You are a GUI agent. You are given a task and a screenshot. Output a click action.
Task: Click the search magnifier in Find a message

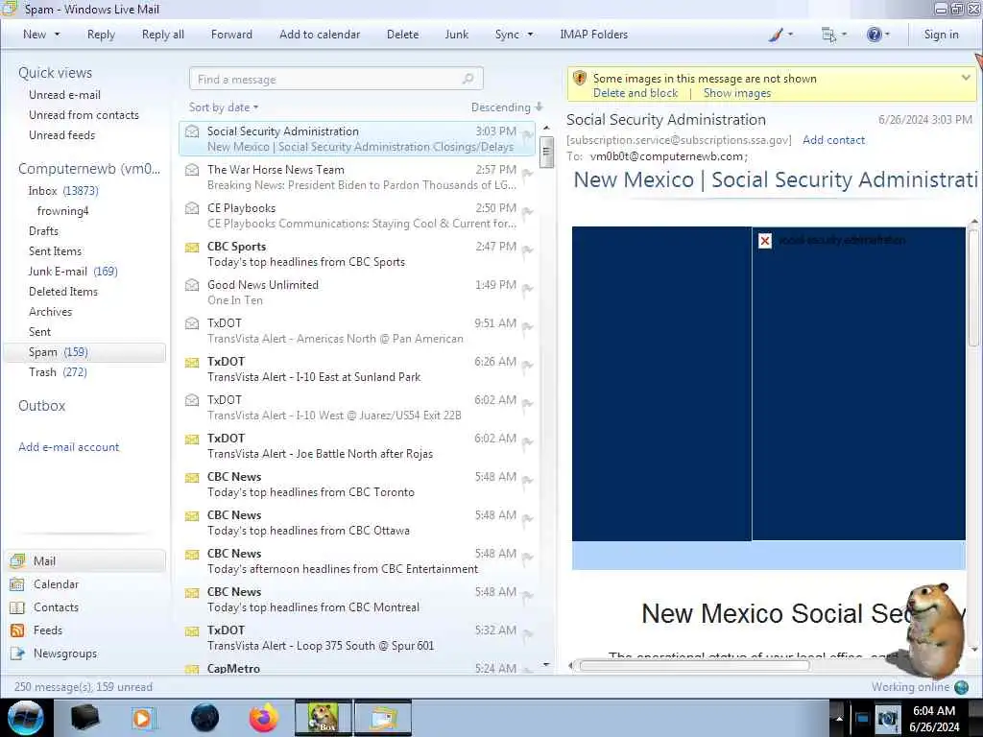click(x=468, y=79)
